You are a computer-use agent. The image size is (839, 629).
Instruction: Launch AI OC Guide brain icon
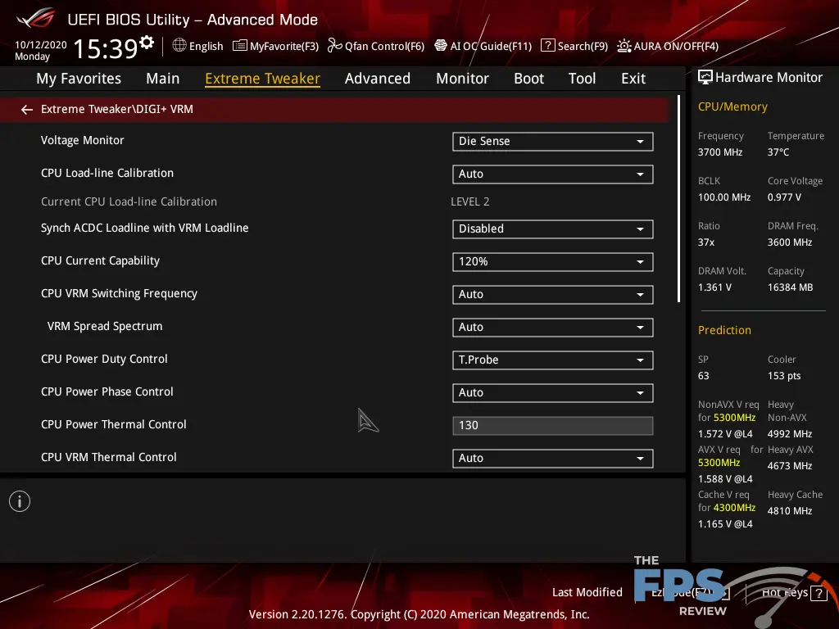440,46
